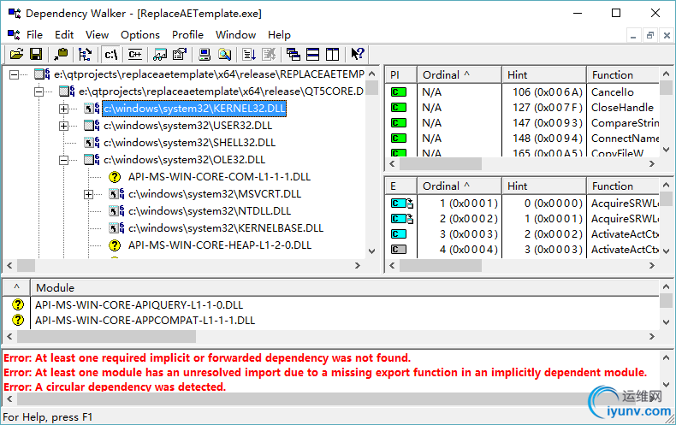Click the Save floppy disk icon

36,55
